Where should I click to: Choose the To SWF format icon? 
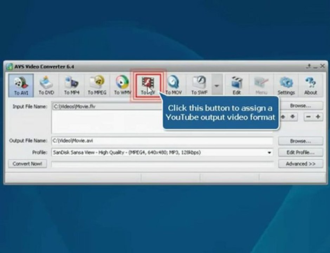pyautogui.click(x=199, y=85)
